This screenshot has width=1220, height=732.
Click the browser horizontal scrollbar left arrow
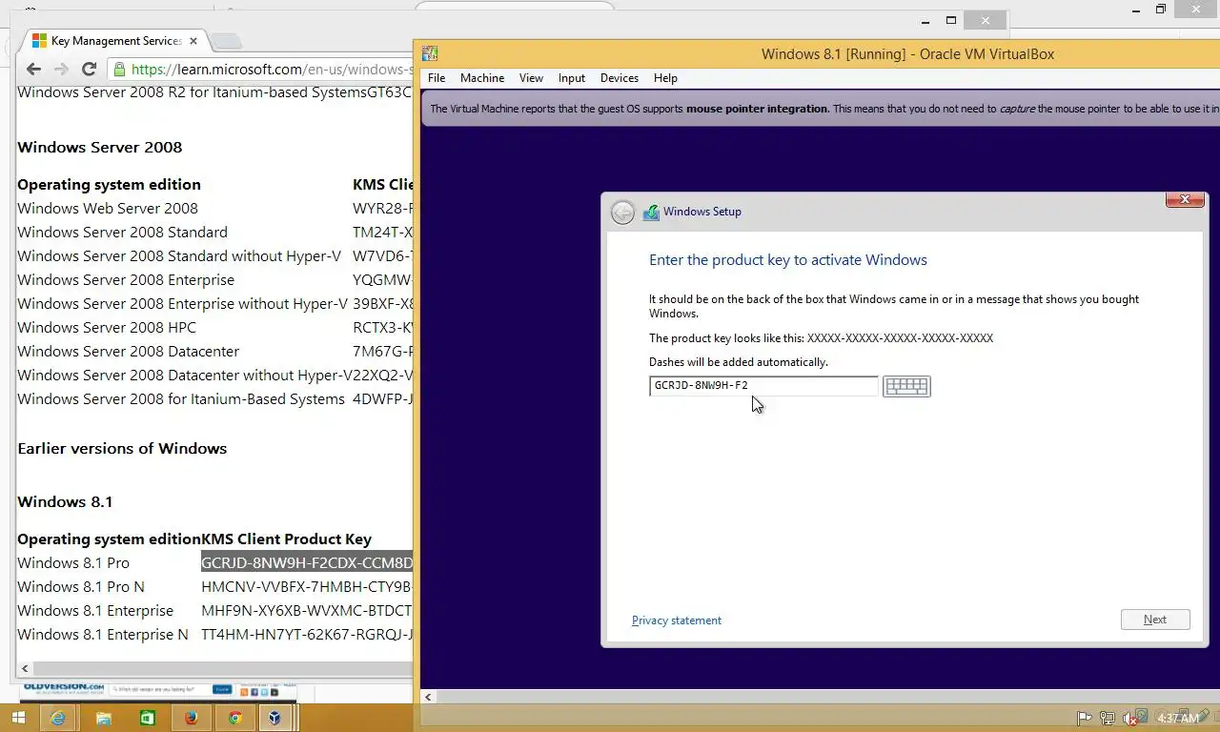pyautogui.click(x=25, y=668)
